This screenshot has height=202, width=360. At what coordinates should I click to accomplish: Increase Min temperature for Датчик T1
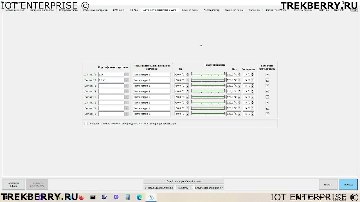(187, 74)
